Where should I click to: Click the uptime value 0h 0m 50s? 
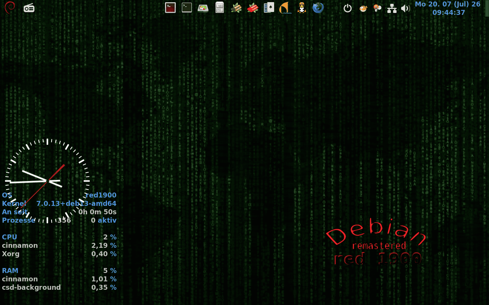point(97,212)
